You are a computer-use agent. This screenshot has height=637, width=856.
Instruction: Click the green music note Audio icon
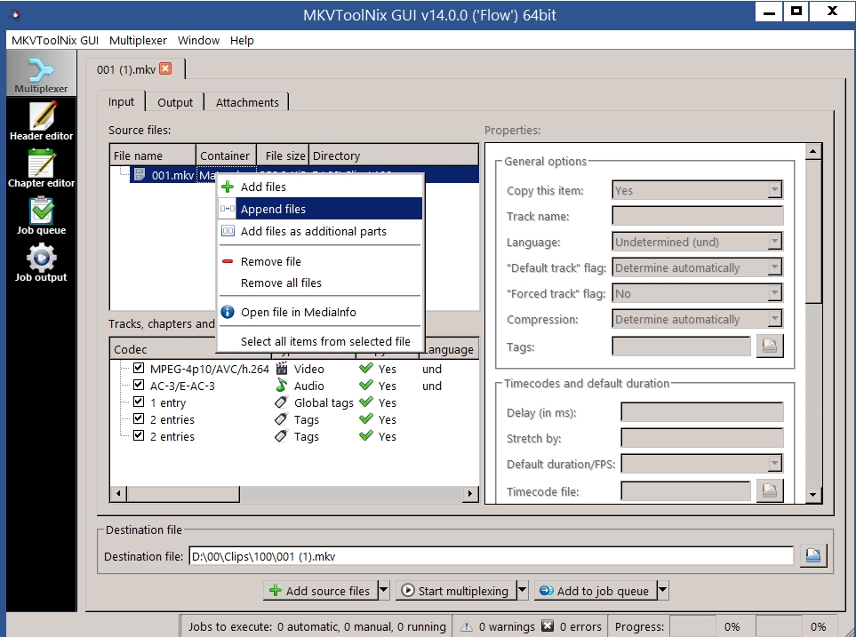coord(282,386)
